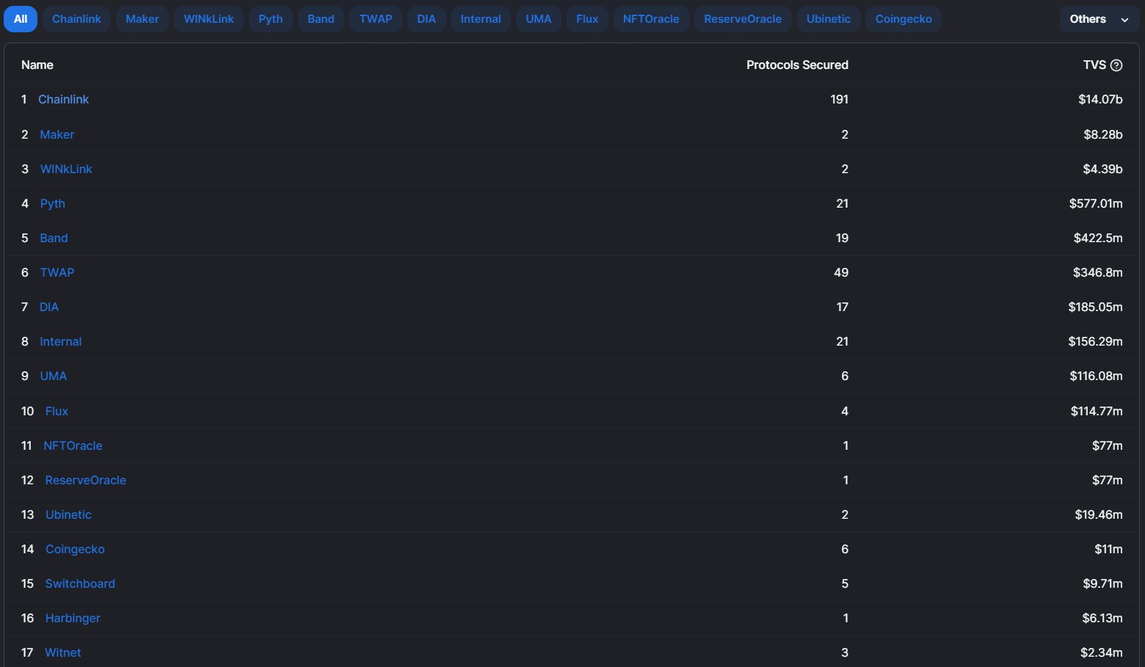Click the ReserveOracle link in row 12
Image resolution: width=1145 pixels, height=667 pixels.
coord(85,481)
